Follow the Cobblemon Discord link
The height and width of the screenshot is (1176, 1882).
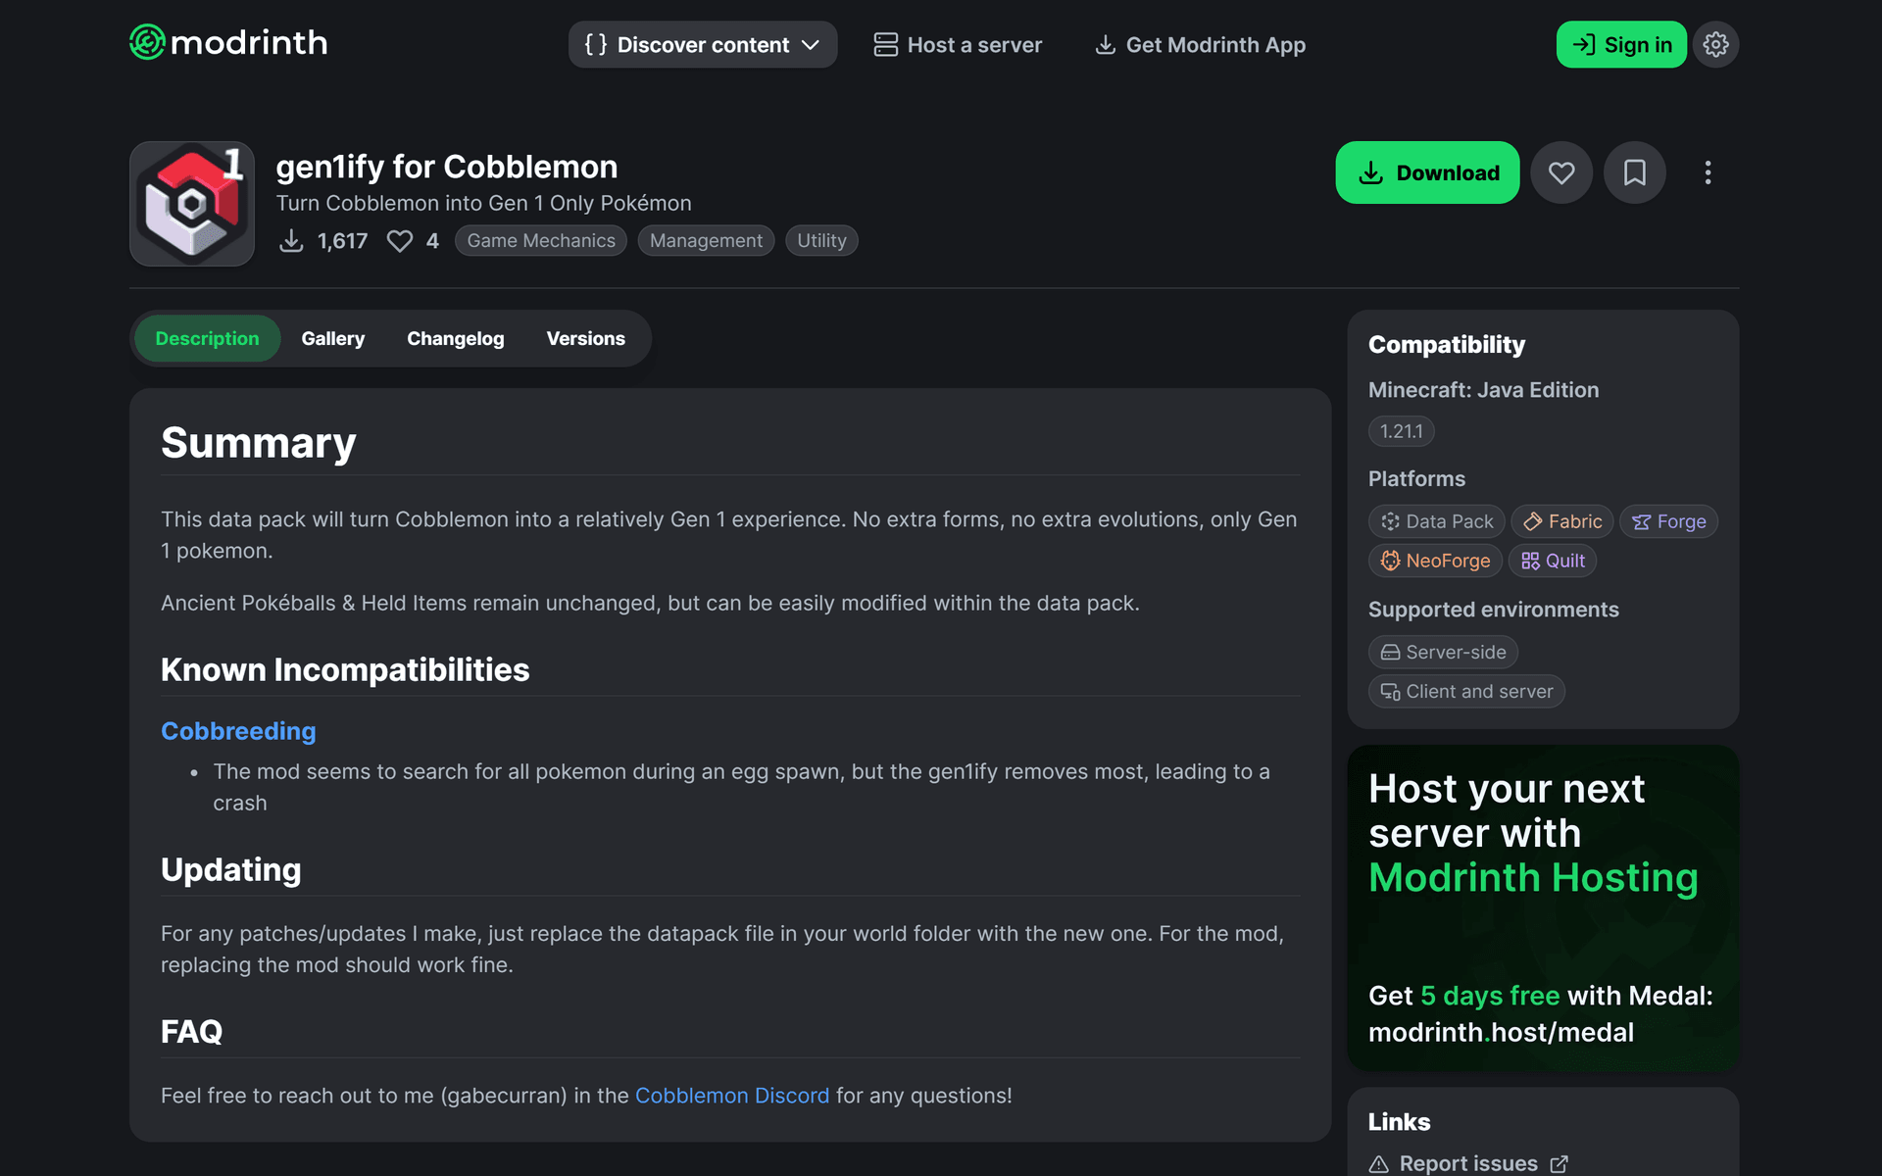[x=732, y=1096]
